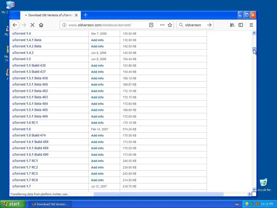This screenshot has height=208, width=277.
Task: Click Add info for uTorrent 1.4.1 Beta
Action: 97,40
